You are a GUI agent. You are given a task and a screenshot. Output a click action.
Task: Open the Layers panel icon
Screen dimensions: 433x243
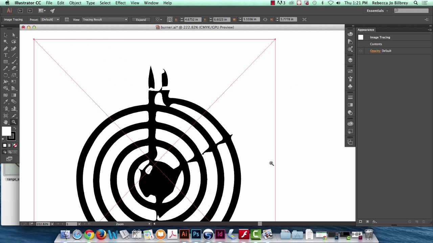coord(350,60)
